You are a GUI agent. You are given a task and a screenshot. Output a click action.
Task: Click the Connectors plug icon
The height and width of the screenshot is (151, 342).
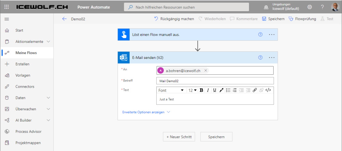[x=7, y=87]
